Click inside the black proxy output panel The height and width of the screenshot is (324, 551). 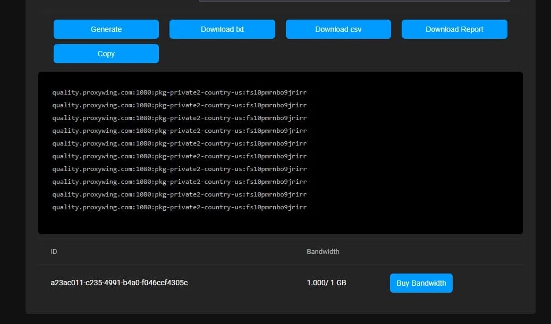[372, 154]
